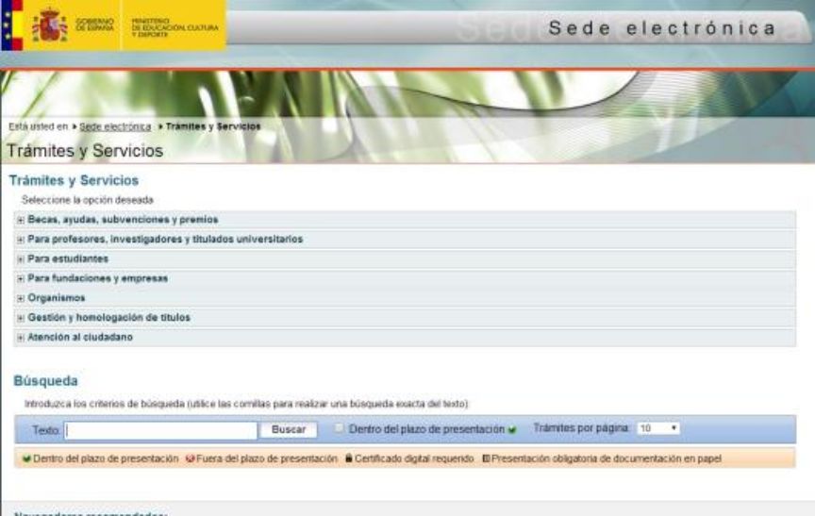Viewport: 815px width, 516px height.
Task: Select the Organismos category label
Action: click(57, 298)
